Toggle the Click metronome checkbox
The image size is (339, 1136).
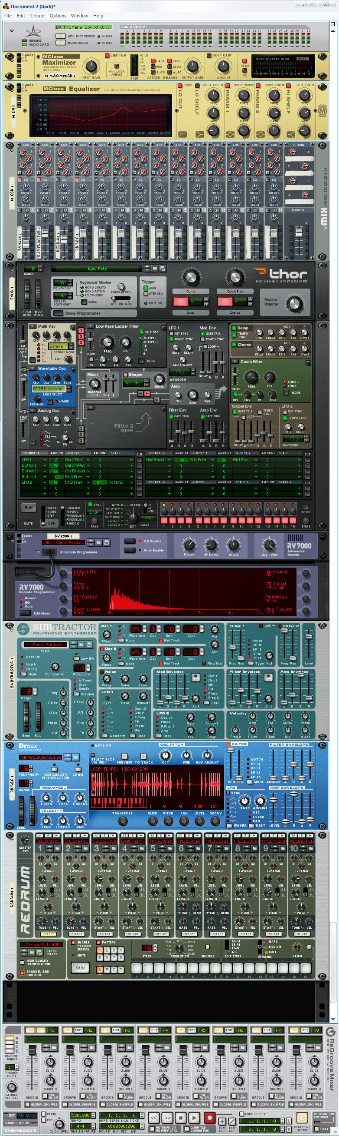coord(42,1113)
